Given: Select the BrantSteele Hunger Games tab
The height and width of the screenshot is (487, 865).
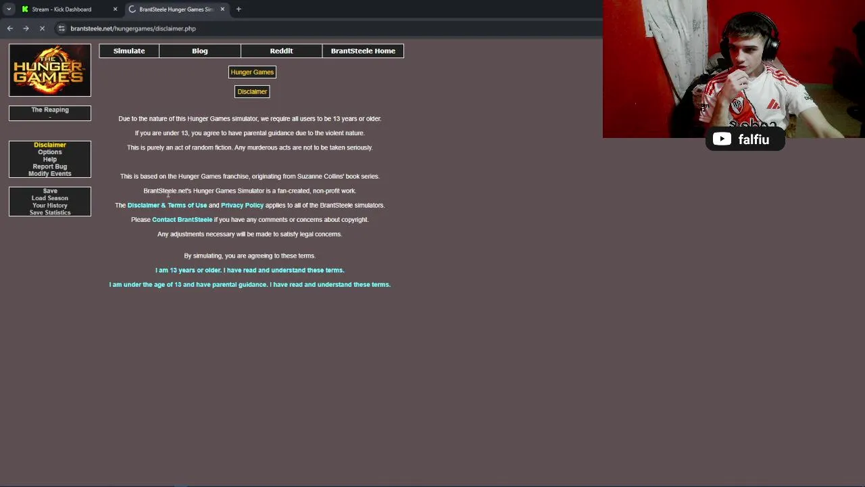Looking at the screenshot, I should click(176, 9).
